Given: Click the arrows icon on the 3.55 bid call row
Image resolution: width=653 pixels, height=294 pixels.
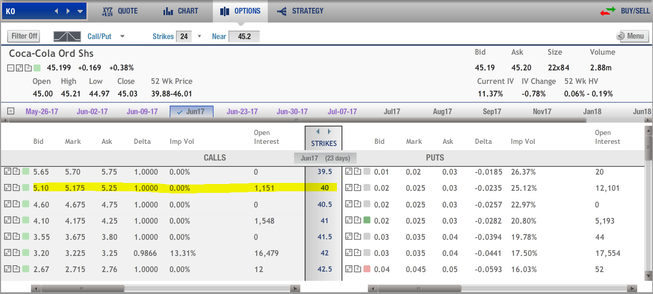Looking at the screenshot, I should [7, 237].
